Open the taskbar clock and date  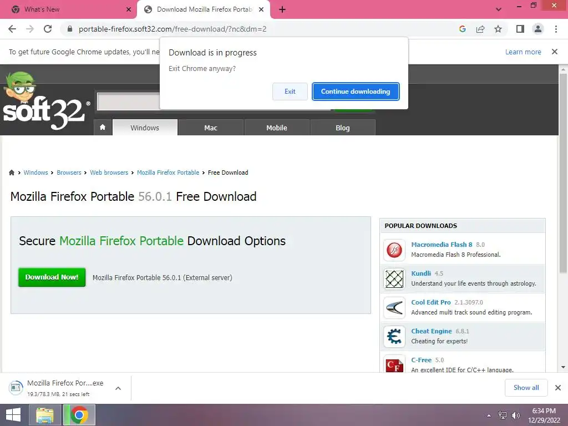(x=544, y=415)
